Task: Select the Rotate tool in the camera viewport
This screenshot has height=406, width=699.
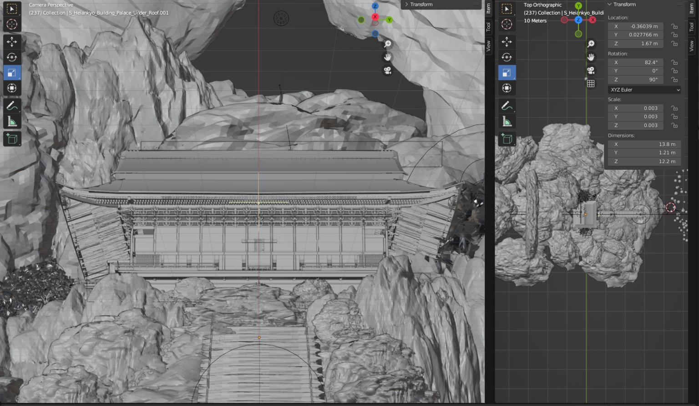Action: pyautogui.click(x=12, y=57)
